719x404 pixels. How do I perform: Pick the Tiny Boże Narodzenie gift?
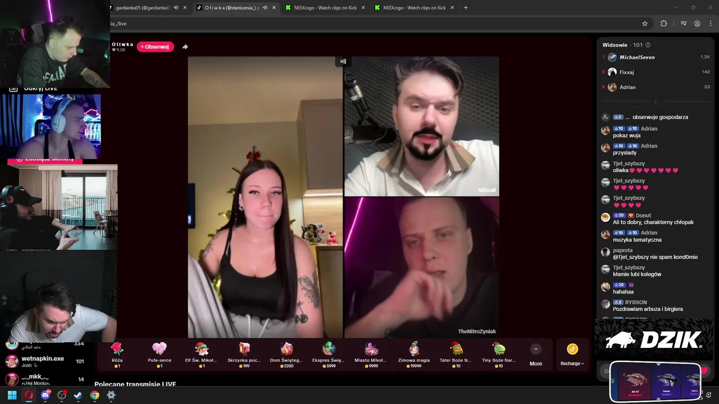tap(498, 355)
